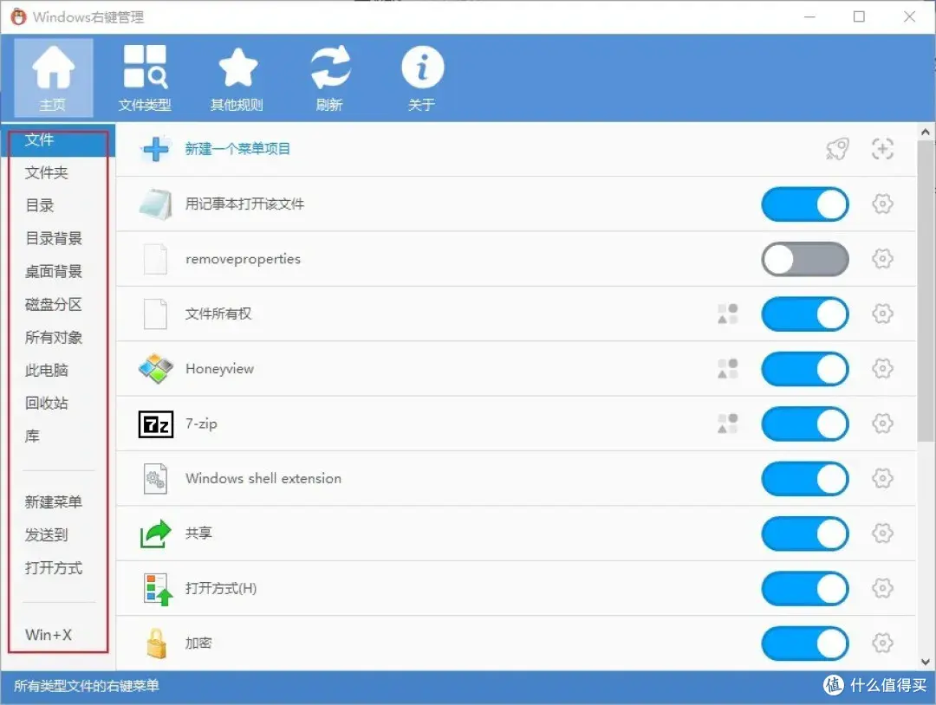Click the 7z icon of 7-zip entry

[156, 424]
